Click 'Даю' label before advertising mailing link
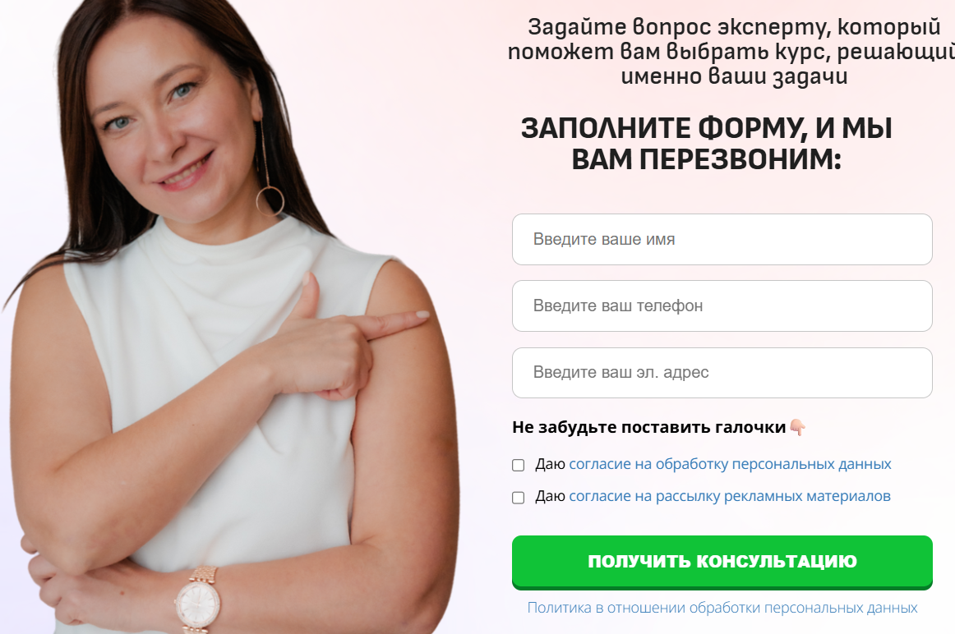This screenshot has height=634, width=955. coord(551,497)
